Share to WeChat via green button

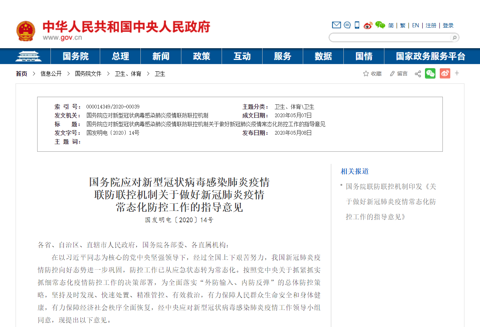430,73
